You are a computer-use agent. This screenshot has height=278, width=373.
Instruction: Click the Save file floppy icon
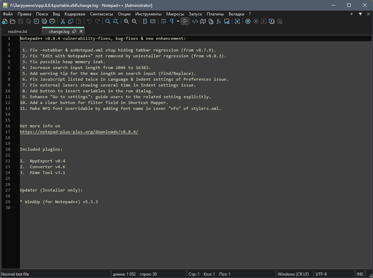coord(21,21)
